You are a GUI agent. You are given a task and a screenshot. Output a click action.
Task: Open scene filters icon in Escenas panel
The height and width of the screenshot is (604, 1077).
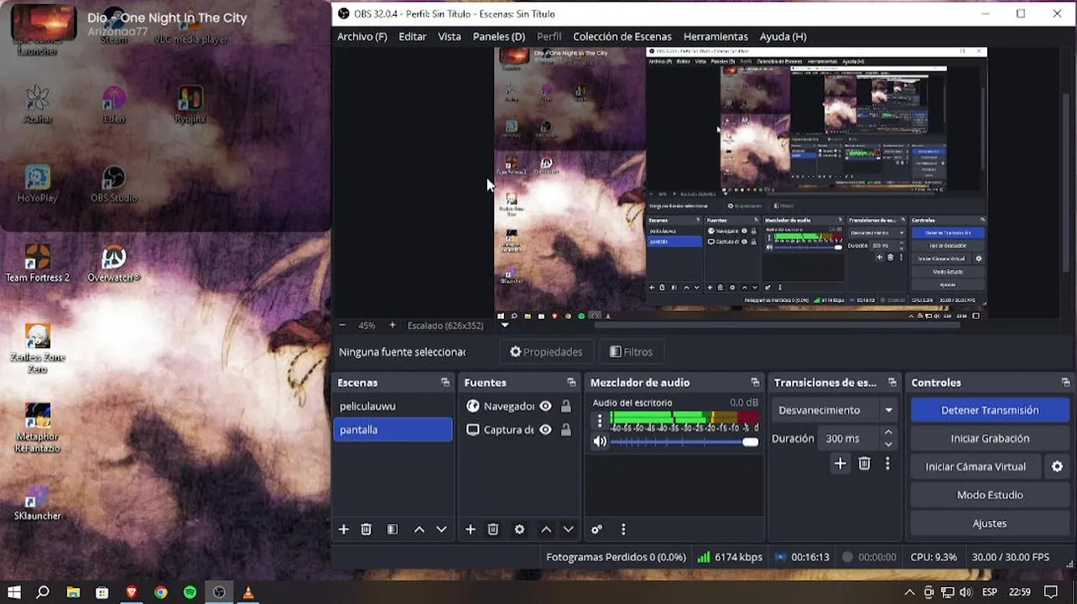(392, 529)
